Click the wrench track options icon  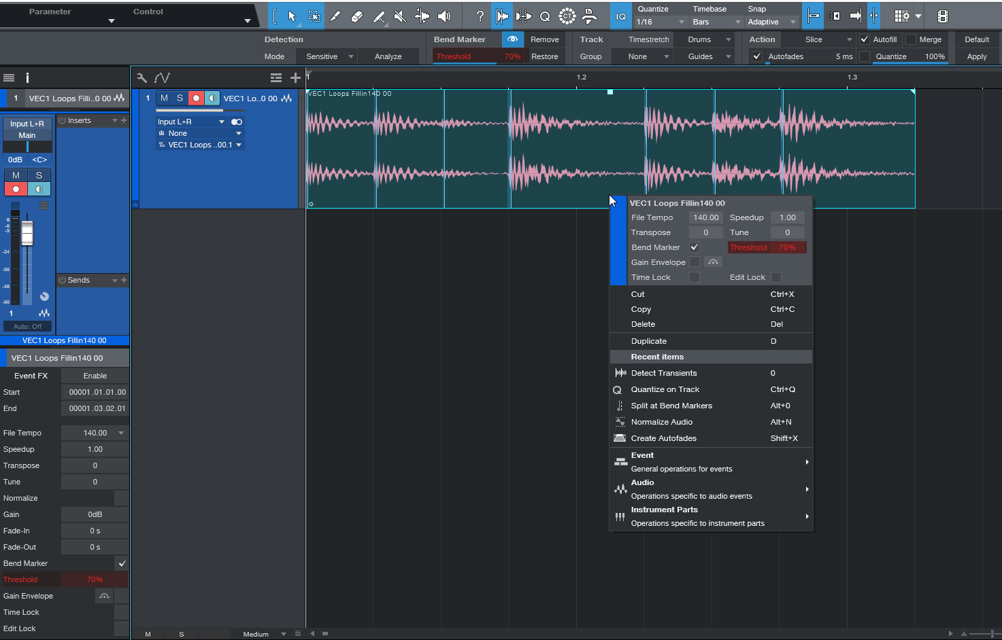[141, 78]
